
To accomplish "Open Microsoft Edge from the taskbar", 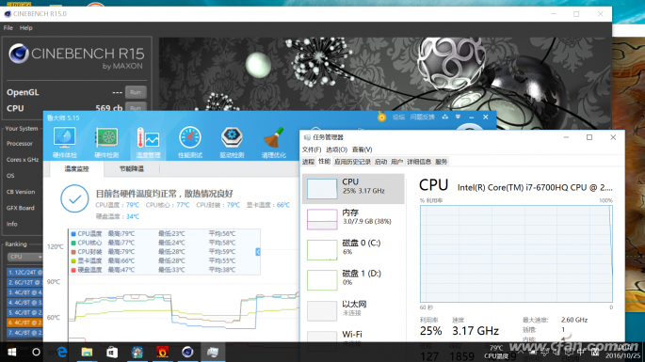I will click(x=62, y=353).
